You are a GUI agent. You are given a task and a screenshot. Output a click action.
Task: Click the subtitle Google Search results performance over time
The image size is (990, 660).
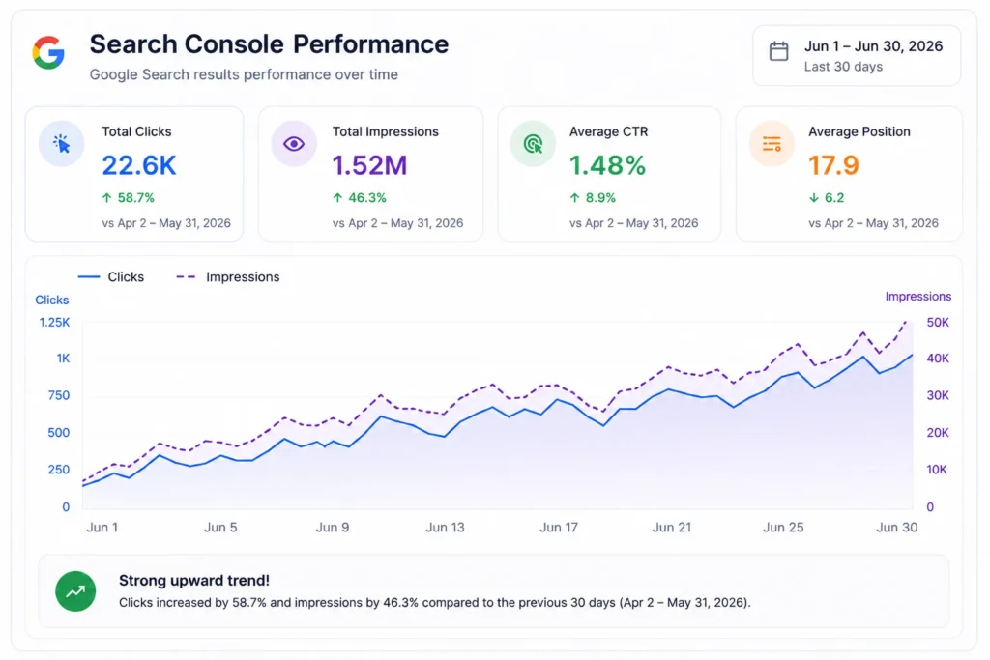pos(244,74)
